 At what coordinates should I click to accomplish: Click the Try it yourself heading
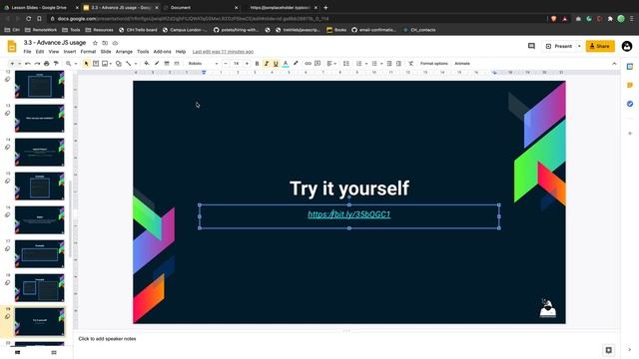tap(349, 188)
